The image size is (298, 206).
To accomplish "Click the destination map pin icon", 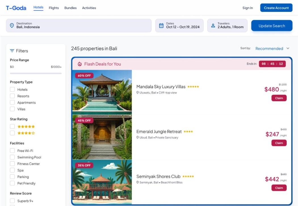I will tap(12, 26).
